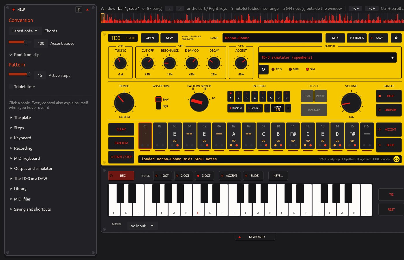Go to previous bar in window
Image resolution: width=404 pixels, height=260 pixels.
[x=169, y=9]
